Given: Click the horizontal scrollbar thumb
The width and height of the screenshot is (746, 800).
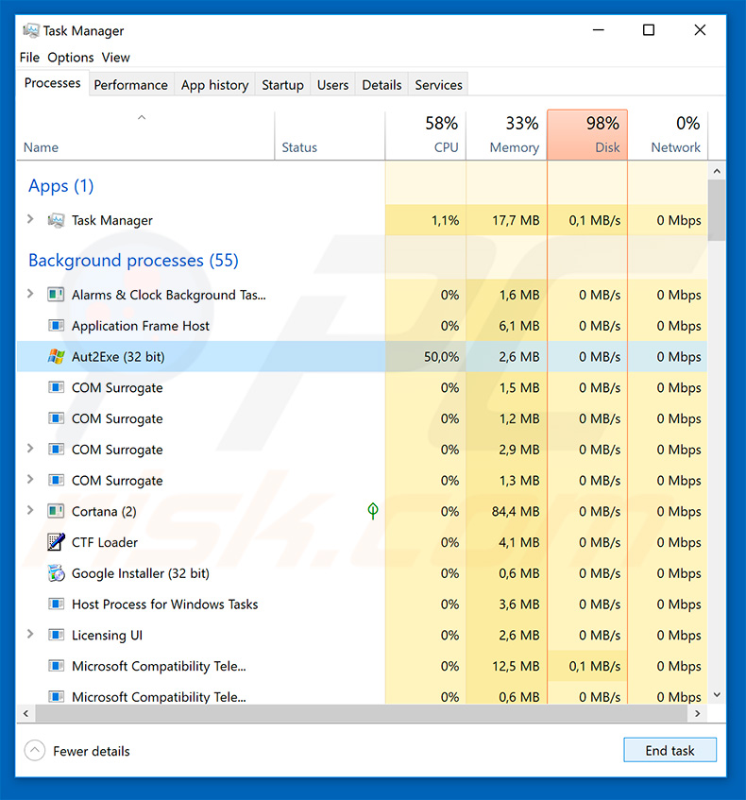Looking at the screenshot, I should [x=362, y=713].
